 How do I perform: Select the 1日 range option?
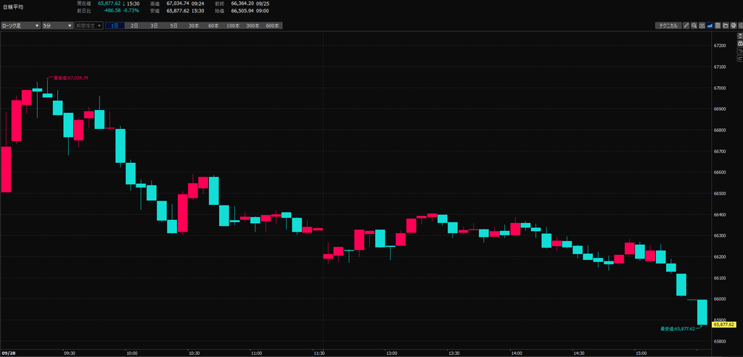[115, 25]
